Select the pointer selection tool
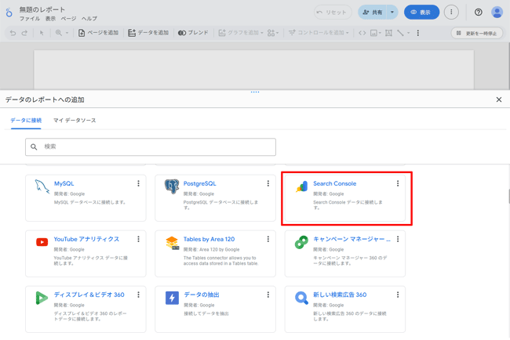Viewport: 510px width, 340px height. [x=42, y=33]
